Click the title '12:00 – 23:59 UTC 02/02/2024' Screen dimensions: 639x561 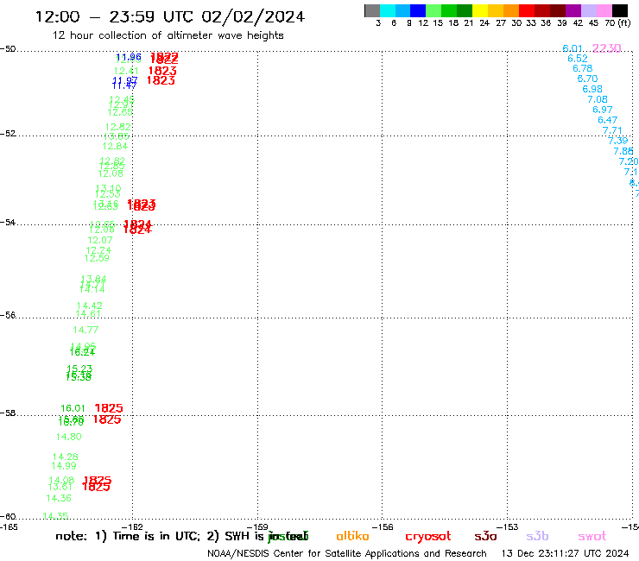pos(170,16)
